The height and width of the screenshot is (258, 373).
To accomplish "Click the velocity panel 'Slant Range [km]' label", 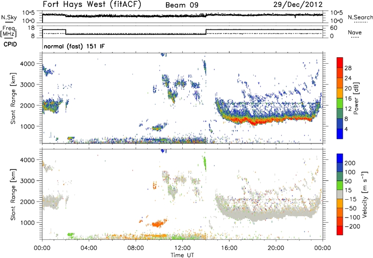I will point(13,195).
